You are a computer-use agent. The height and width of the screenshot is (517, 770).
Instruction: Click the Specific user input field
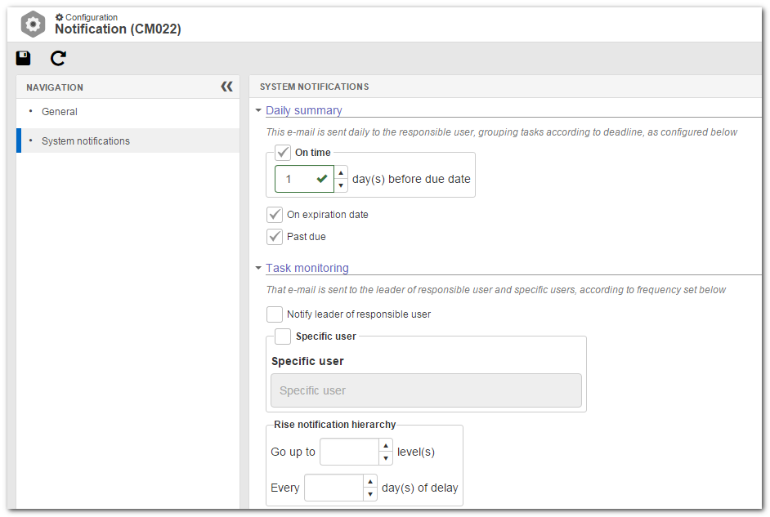(x=426, y=391)
